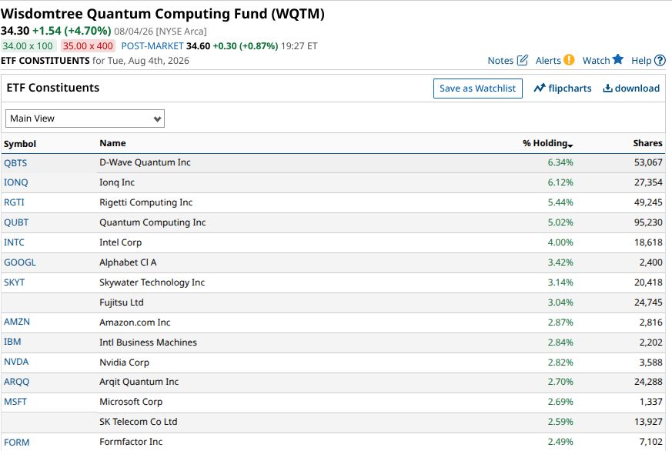Select Alphabet Cl A name cell
This screenshot has width=672, height=451.
click(x=128, y=262)
